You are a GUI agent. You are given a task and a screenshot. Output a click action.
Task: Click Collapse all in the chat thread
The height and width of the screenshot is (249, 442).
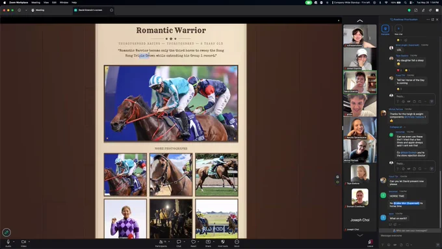[x=397, y=127]
